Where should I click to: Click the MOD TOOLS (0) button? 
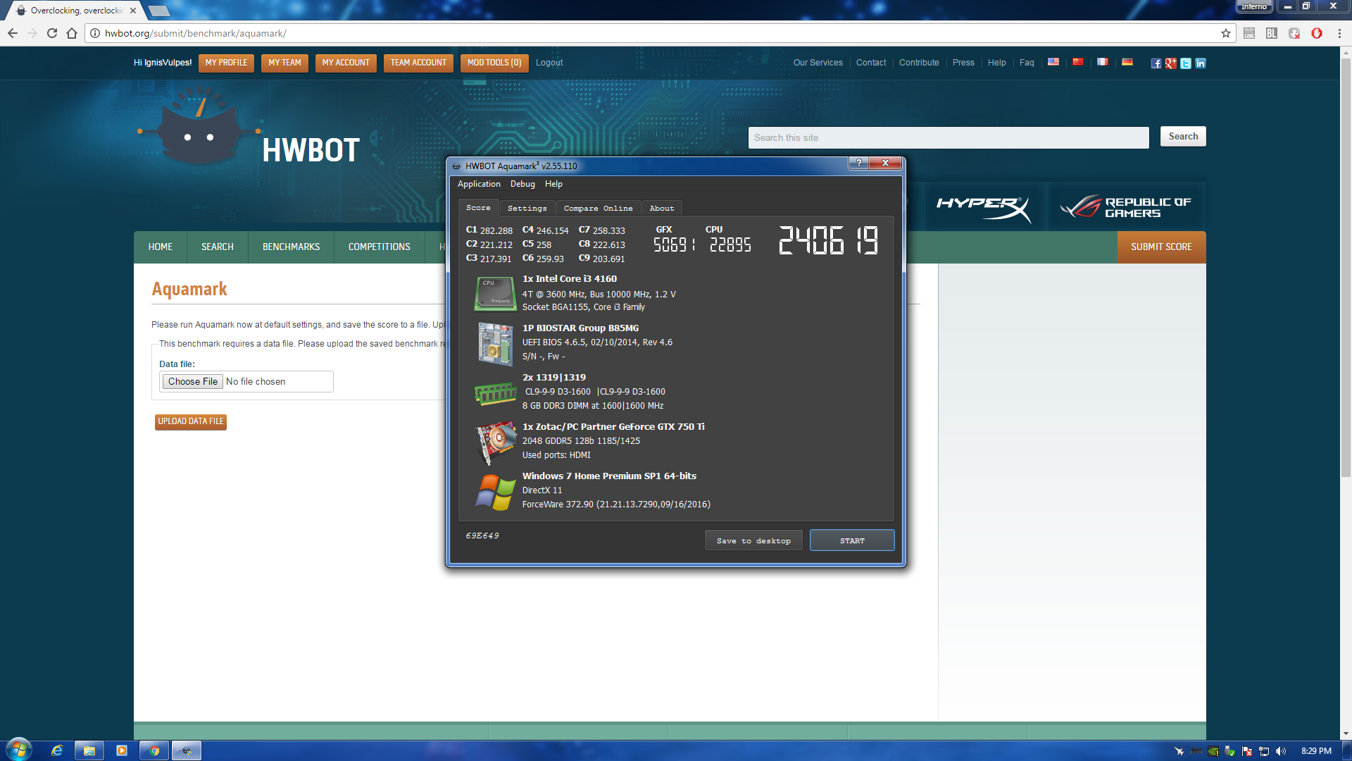tap(494, 63)
